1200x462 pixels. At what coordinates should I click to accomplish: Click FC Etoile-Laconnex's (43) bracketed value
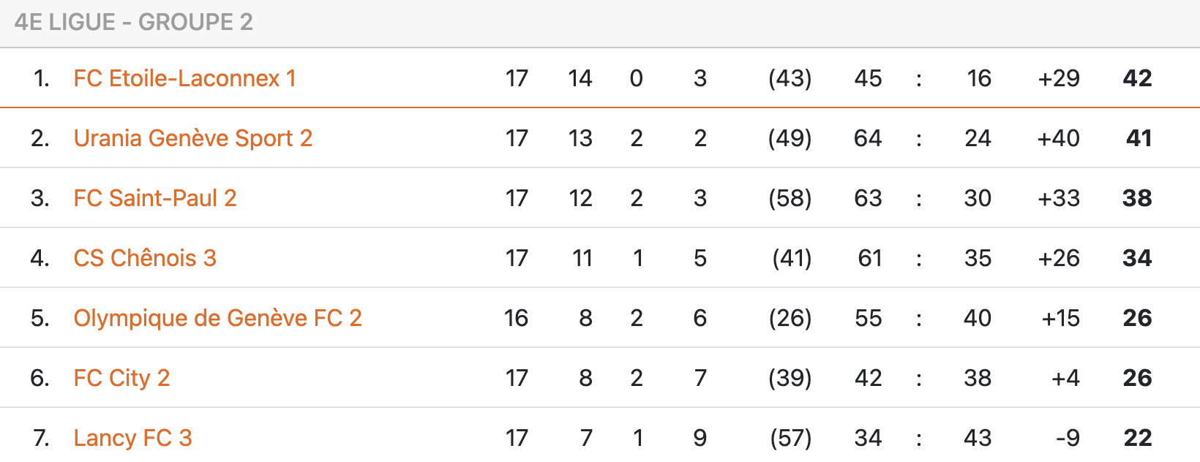tap(790, 78)
